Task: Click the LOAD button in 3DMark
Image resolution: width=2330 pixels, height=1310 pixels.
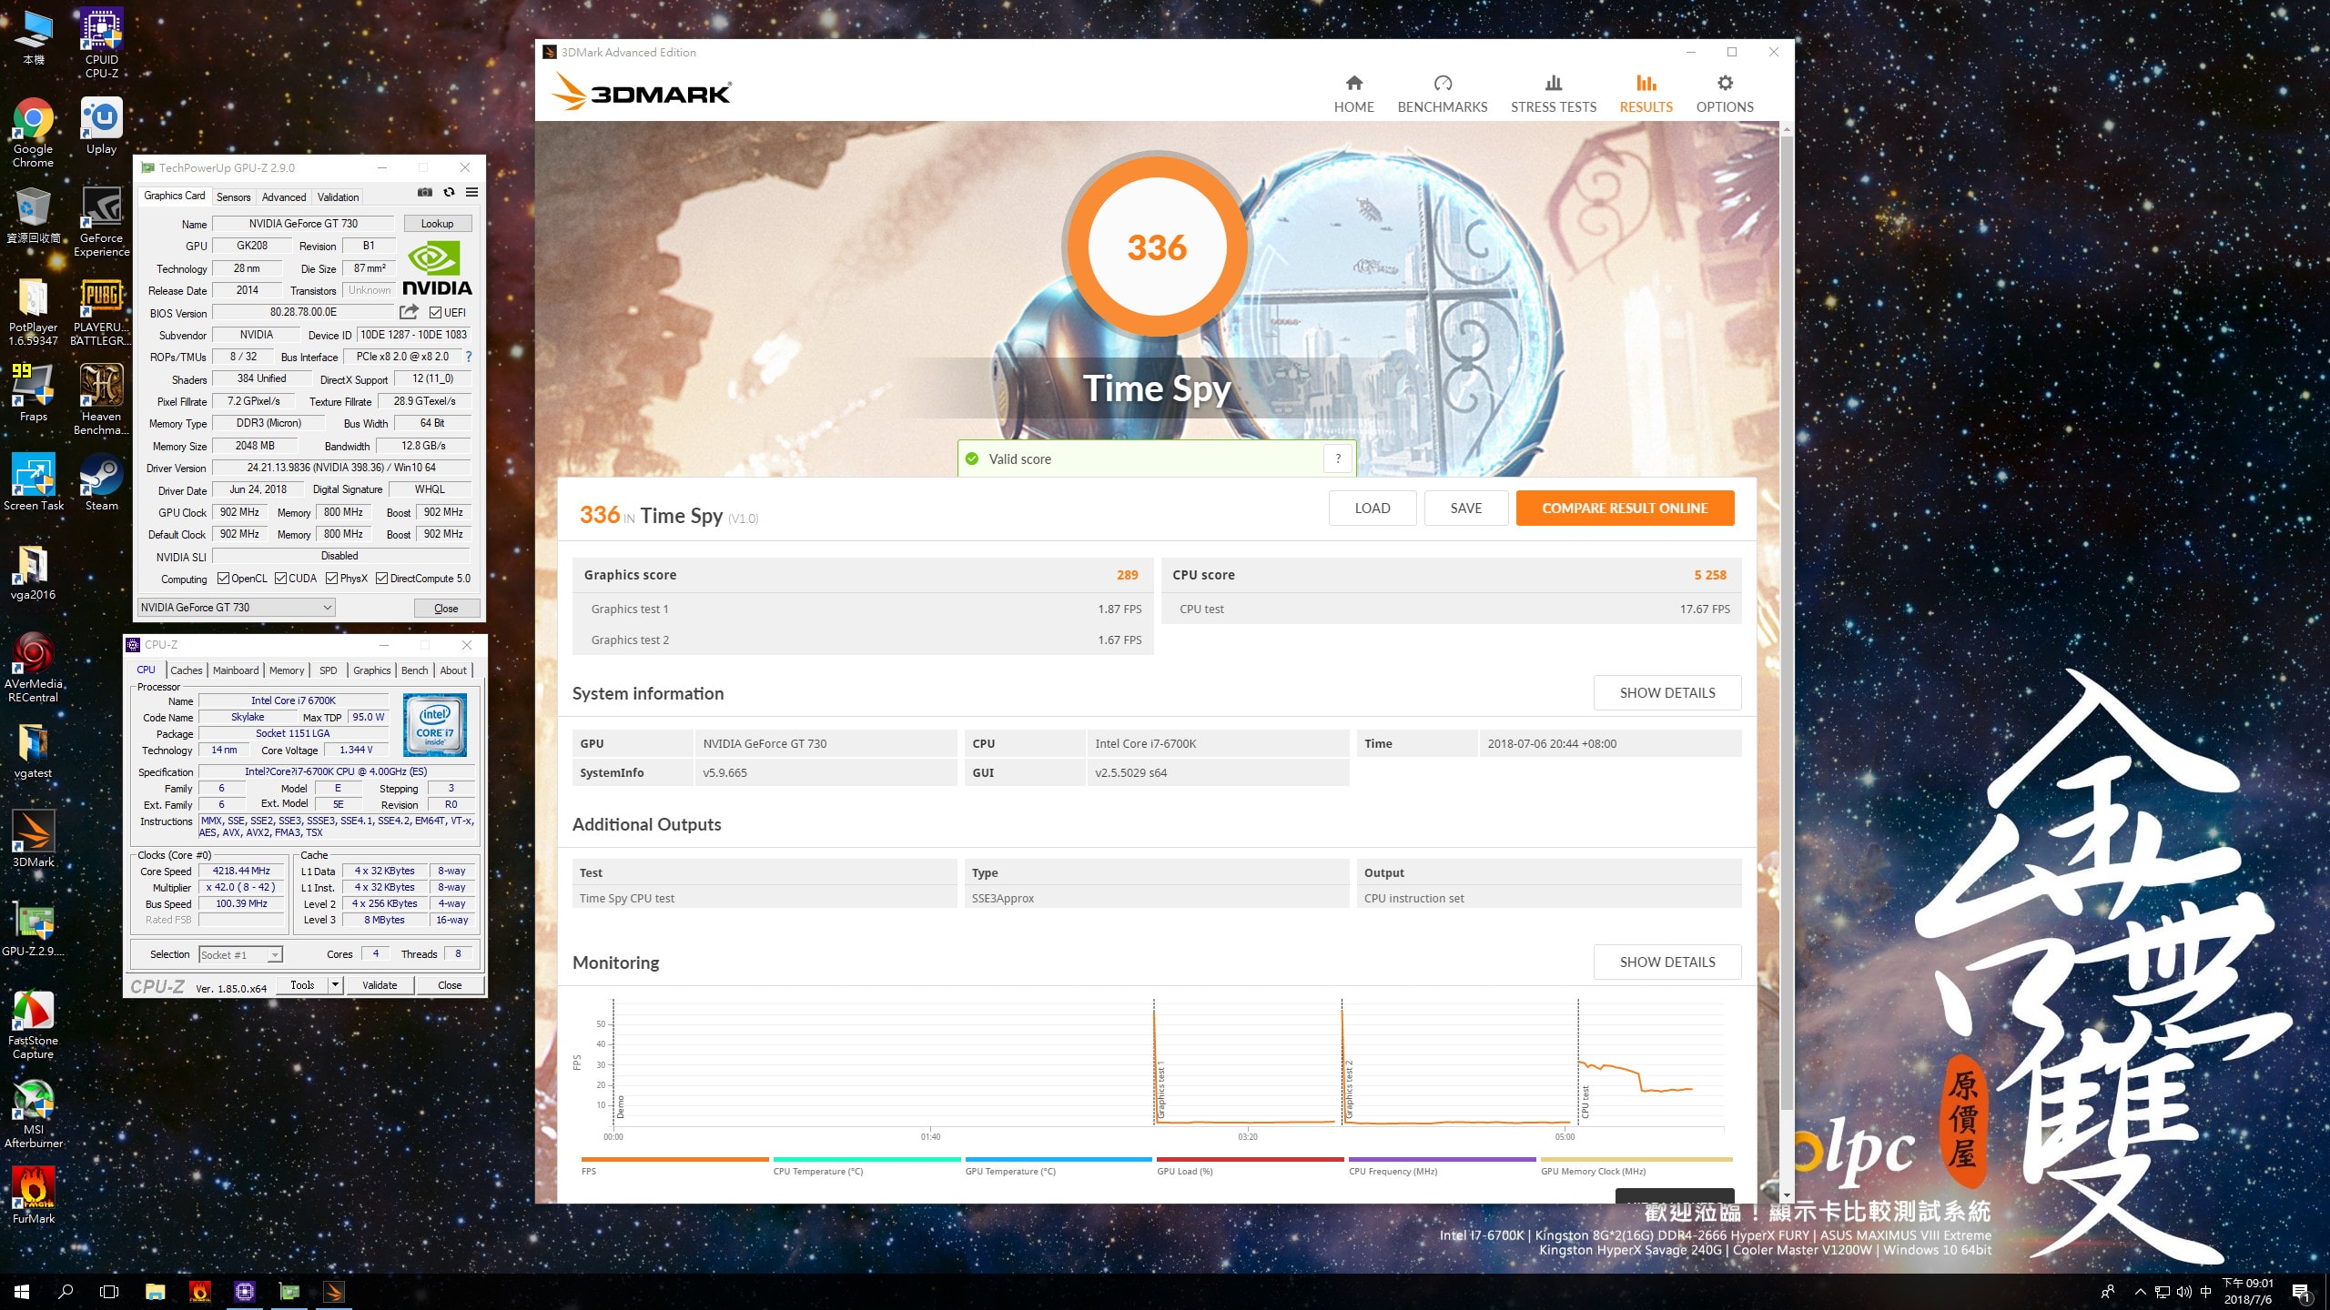Action: pyautogui.click(x=1372, y=509)
